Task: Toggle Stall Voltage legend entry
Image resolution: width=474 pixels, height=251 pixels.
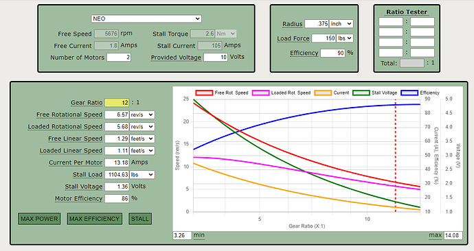Action: (361, 93)
